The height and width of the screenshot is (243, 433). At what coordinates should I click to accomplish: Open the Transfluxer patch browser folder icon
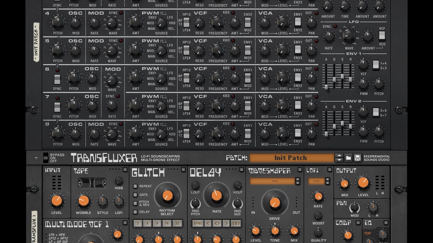[x=348, y=158]
